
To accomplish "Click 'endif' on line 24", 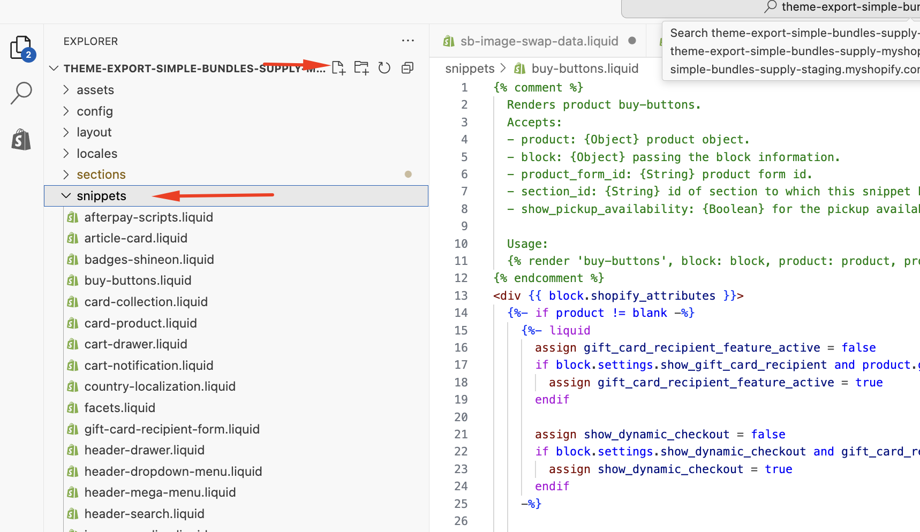I will [552, 487].
